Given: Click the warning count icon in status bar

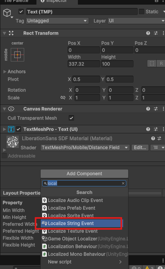Looking at the screenshot, I should coord(147,268).
